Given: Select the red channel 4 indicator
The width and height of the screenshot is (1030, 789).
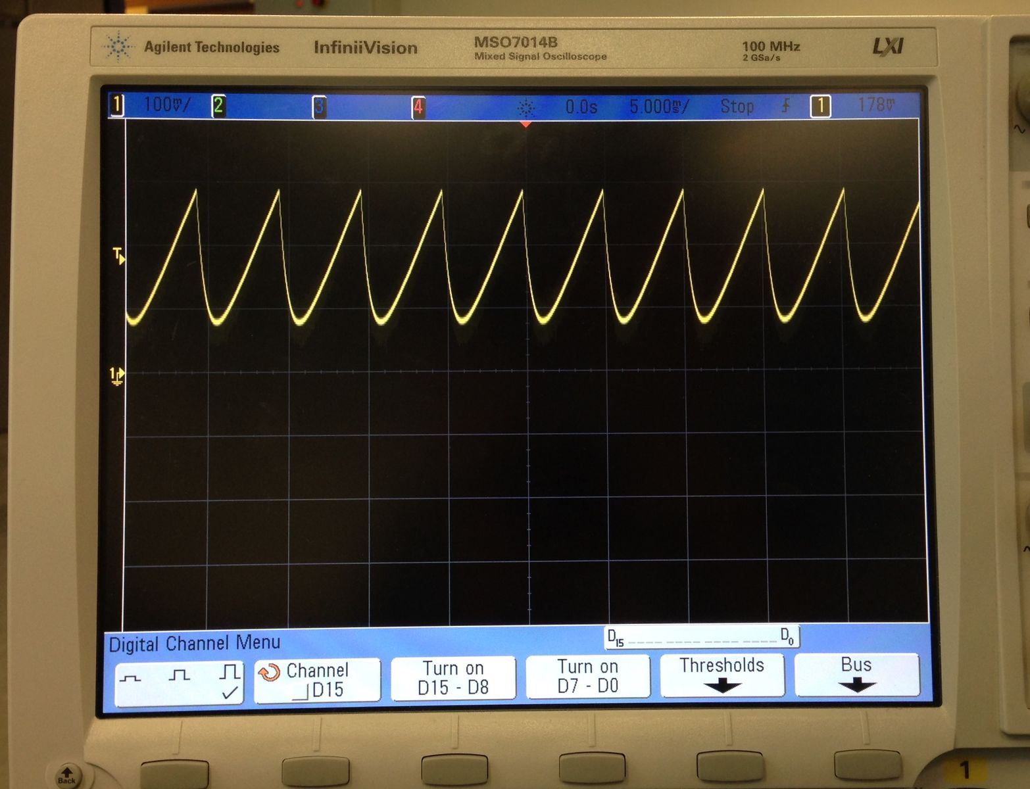Looking at the screenshot, I should tap(418, 107).
